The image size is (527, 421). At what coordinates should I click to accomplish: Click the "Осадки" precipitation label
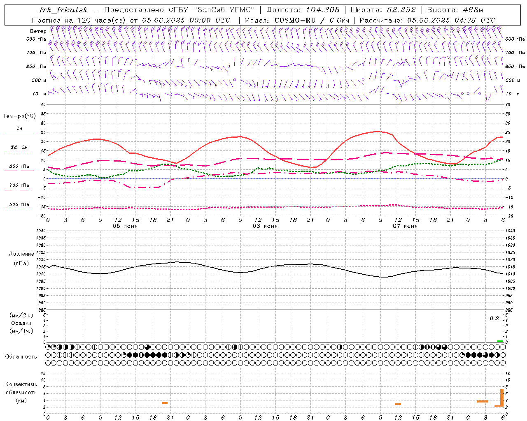[x=21, y=323]
